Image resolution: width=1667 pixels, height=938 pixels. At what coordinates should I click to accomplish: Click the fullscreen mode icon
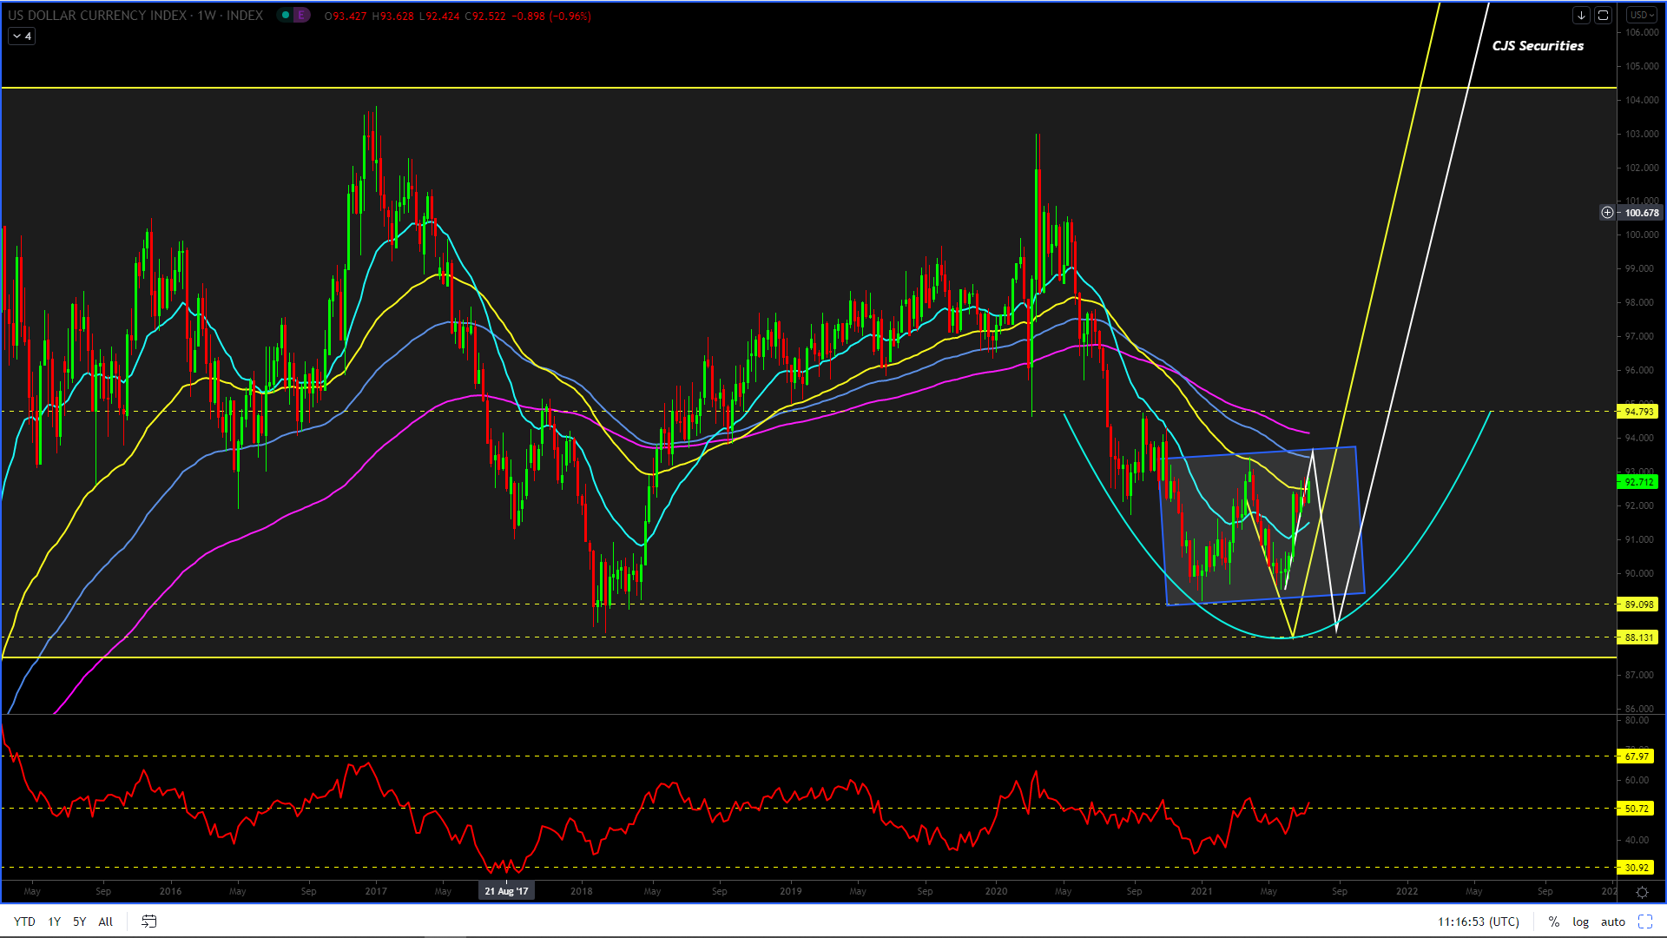pyautogui.click(x=1644, y=921)
